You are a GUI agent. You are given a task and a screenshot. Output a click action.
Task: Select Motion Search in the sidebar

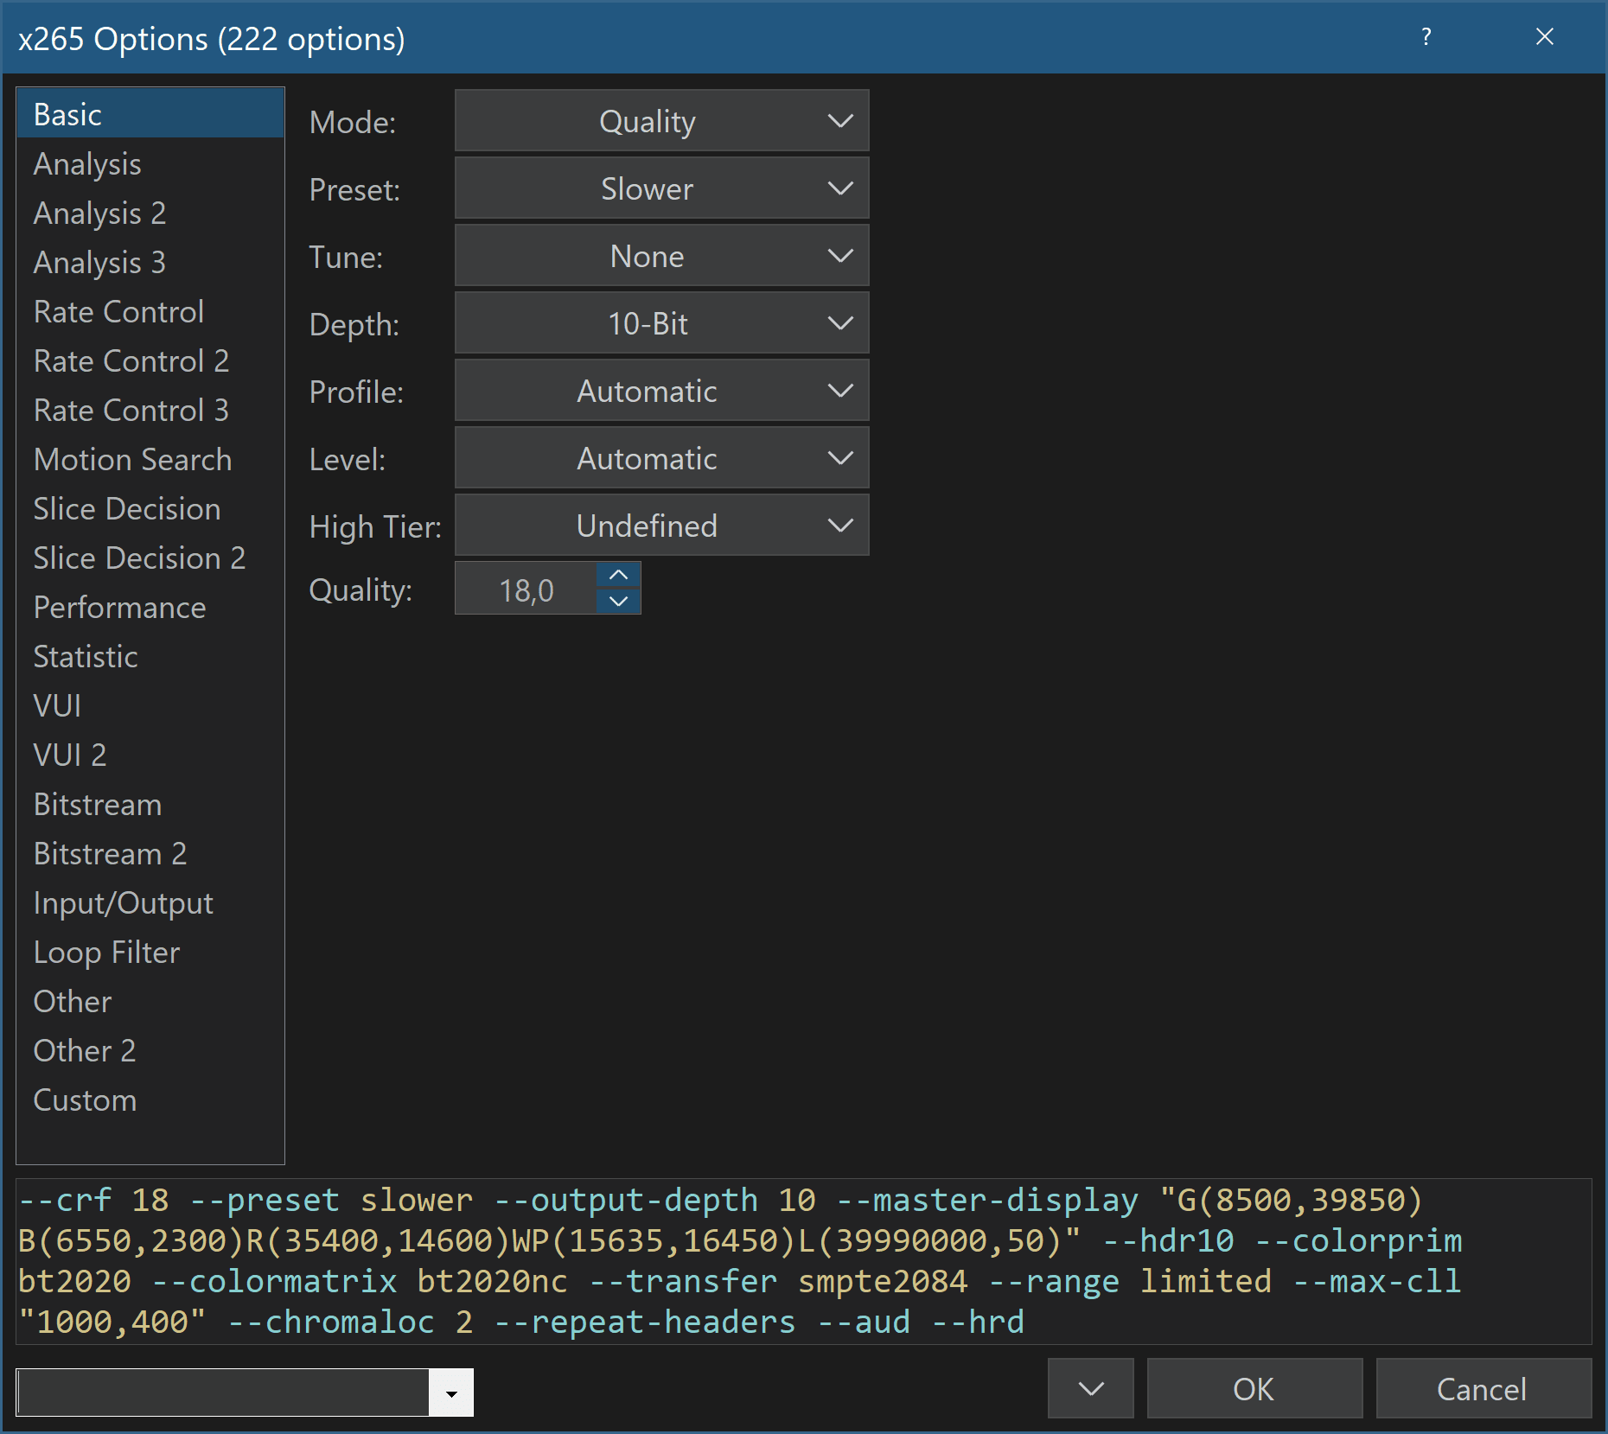132,460
